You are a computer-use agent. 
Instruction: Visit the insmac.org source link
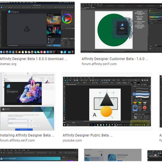[8, 64]
